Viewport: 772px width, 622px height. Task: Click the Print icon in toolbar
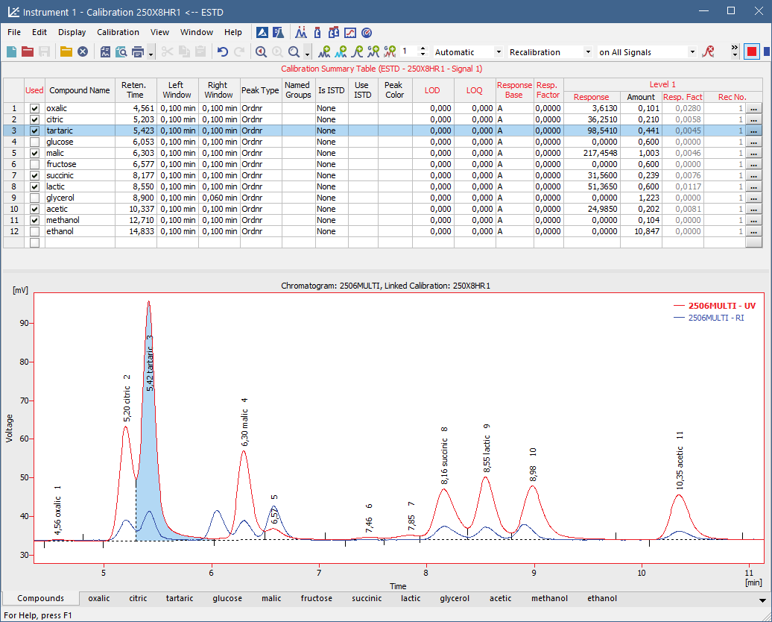click(x=137, y=51)
